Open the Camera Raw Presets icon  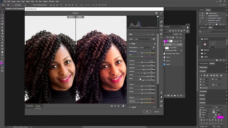tap(161, 34)
